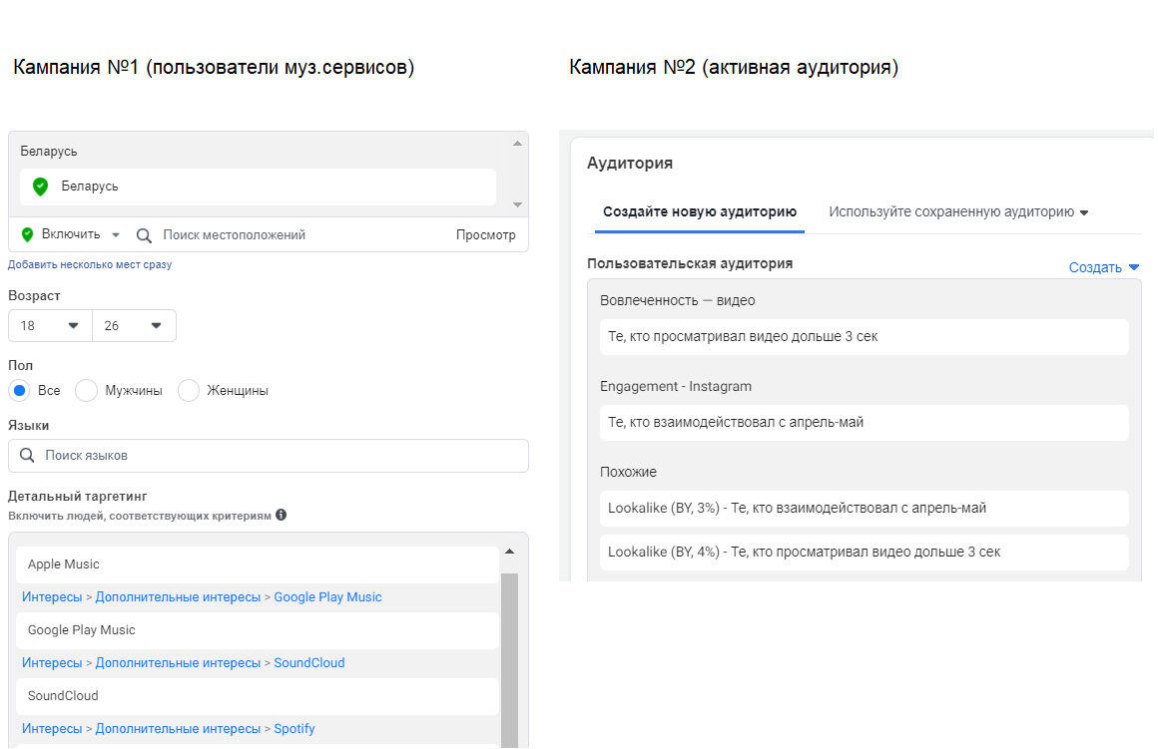Switch to Создайте новую аудиторию tab
The image size is (1158, 749).
click(x=700, y=212)
